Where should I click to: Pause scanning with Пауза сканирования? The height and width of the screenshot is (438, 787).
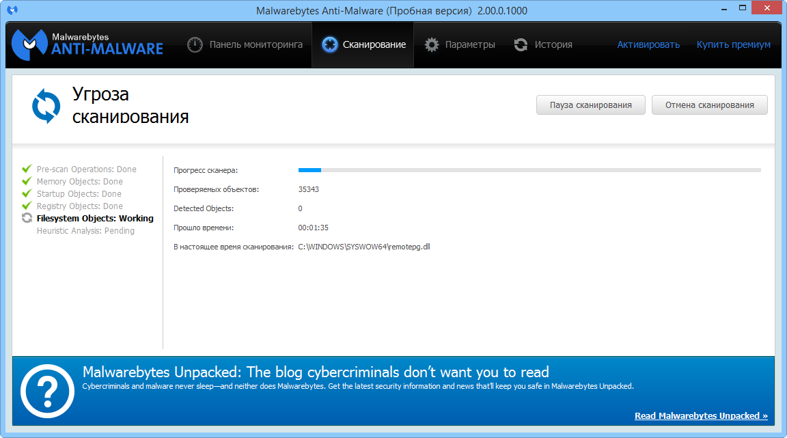click(590, 105)
